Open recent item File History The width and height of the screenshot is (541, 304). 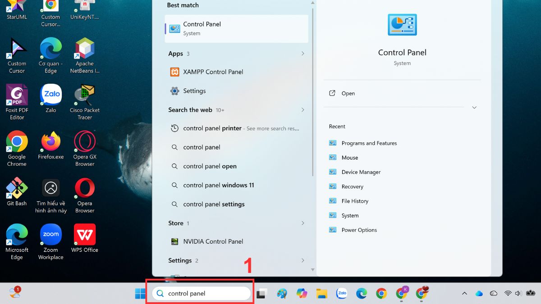(348, 201)
